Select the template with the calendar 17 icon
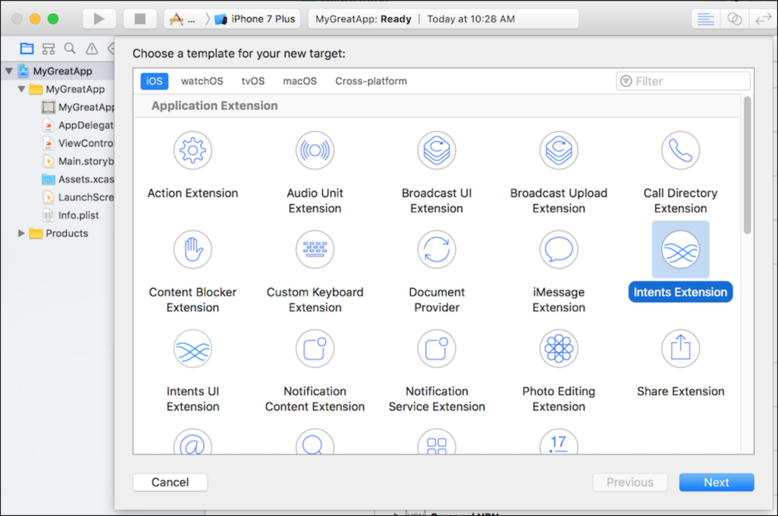The width and height of the screenshot is (778, 516). 559,443
